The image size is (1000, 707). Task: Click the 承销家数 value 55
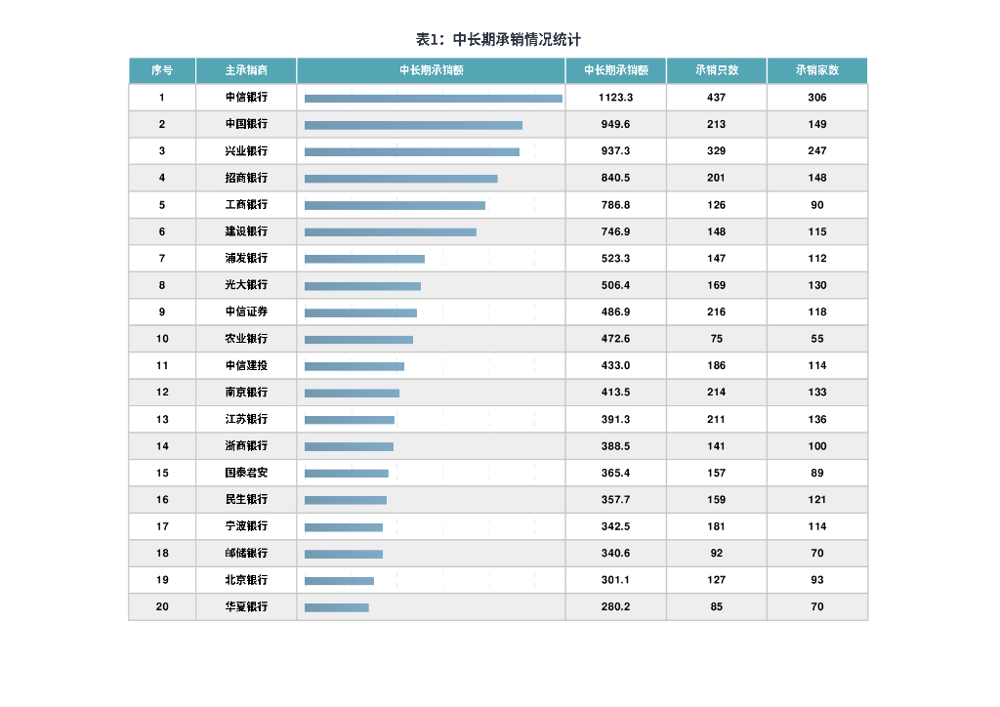click(817, 339)
